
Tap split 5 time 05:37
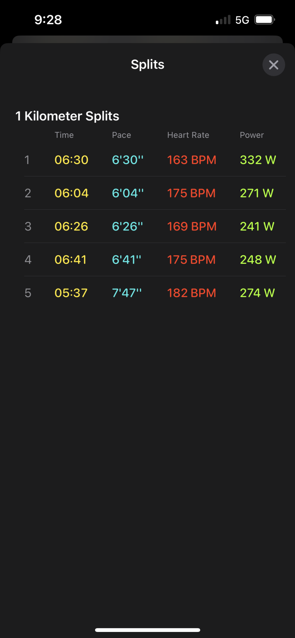[71, 293]
